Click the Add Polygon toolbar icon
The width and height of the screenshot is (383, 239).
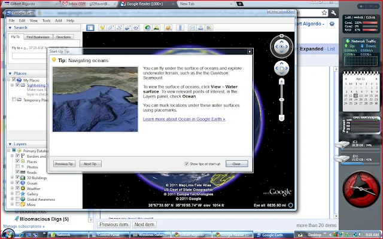pyautogui.click(x=111, y=28)
